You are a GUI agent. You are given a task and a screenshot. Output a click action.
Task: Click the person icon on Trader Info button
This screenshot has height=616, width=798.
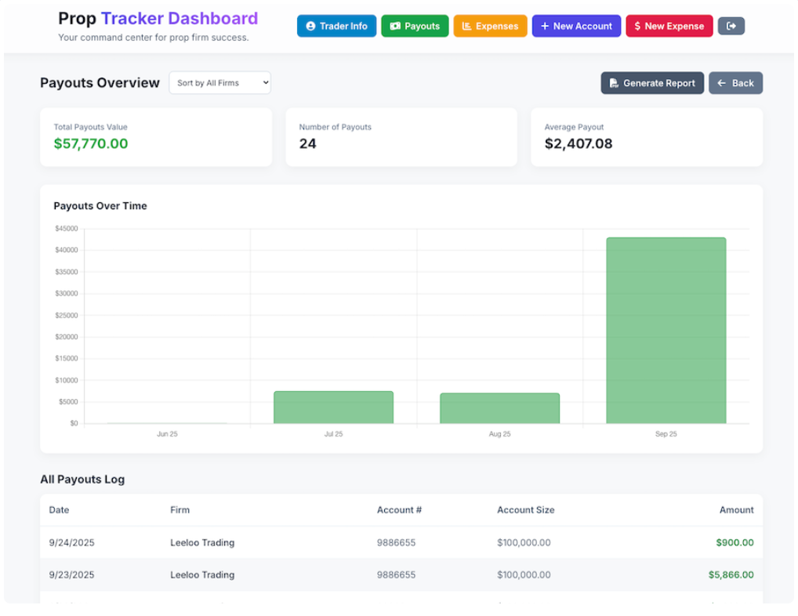pyautogui.click(x=312, y=26)
